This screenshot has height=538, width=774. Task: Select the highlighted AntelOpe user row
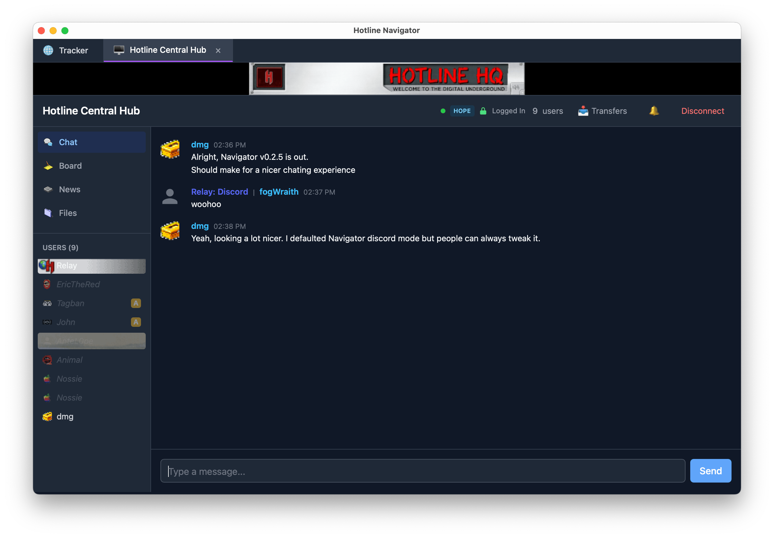point(92,341)
